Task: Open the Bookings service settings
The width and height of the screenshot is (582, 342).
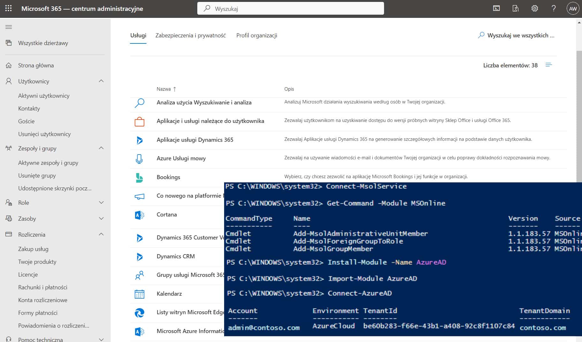Action: click(x=168, y=177)
